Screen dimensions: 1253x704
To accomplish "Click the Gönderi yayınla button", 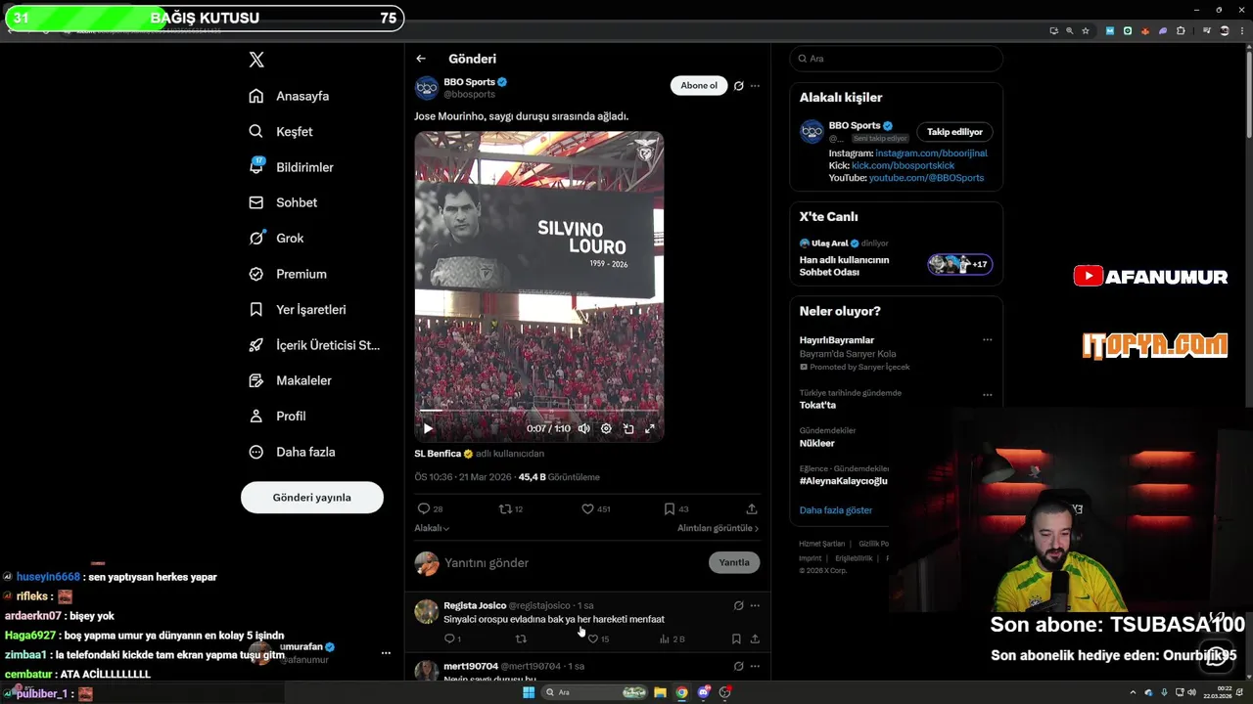I will coord(312,497).
